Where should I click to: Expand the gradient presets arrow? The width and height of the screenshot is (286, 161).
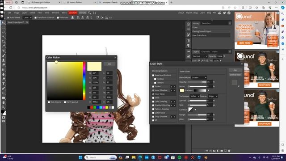[x=208, y=90]
